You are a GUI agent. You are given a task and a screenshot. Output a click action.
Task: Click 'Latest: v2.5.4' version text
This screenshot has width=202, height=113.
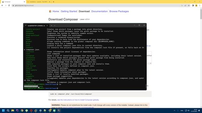point(85,19)
